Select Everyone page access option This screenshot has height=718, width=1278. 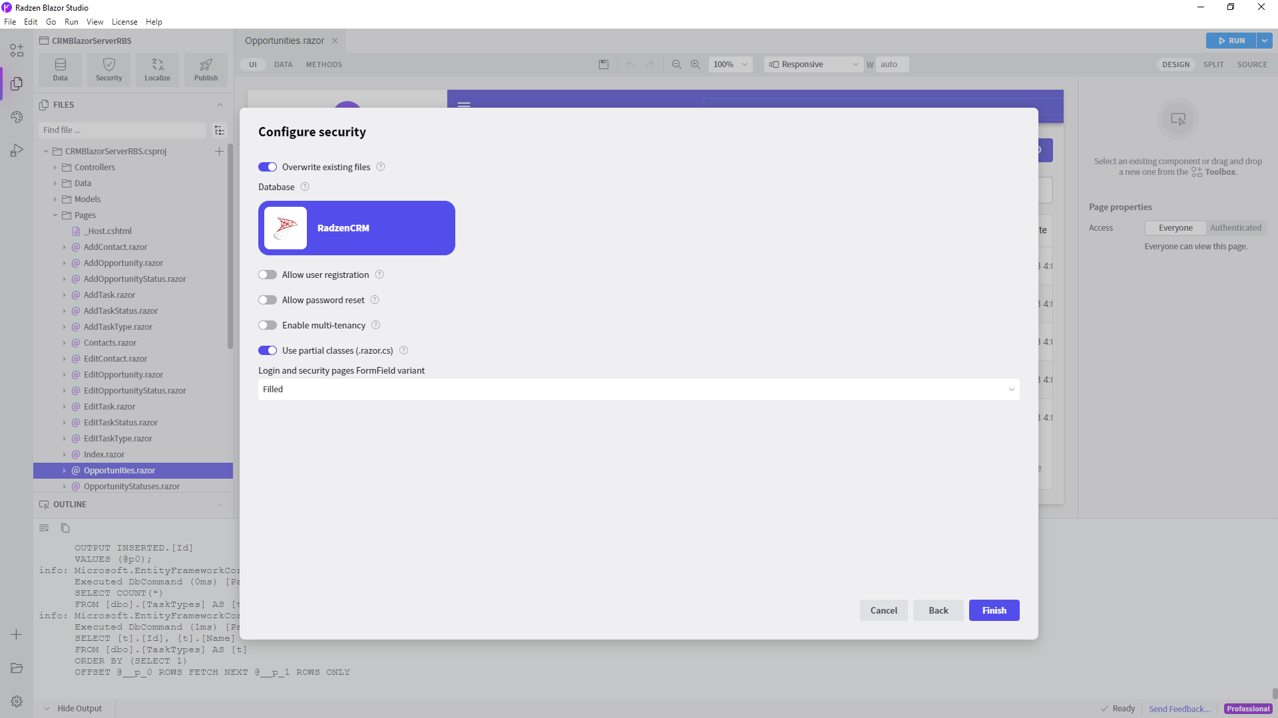click(x=1175, y=228)
